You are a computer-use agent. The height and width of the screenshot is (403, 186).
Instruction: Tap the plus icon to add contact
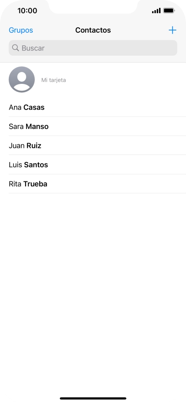[x=172, y=30]
